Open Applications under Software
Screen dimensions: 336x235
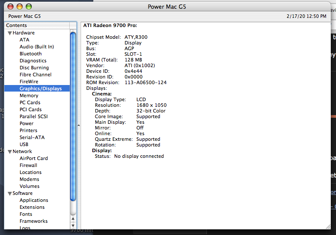point(34,200)
